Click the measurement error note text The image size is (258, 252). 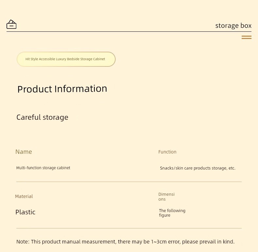coord(125,242)
